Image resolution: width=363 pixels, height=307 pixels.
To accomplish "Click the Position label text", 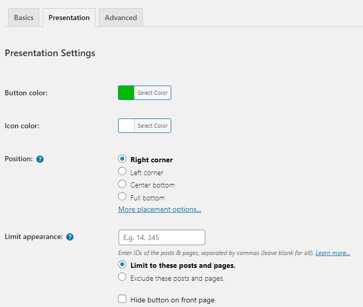I will pyautogui.click(x=19, y=159).
